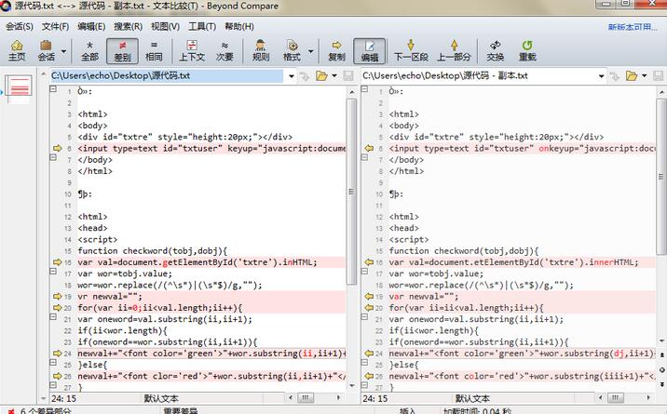667x414 pixels.
Task: Expand dropdown arrow next to 会话 button
Action: [x=63, y=51]
